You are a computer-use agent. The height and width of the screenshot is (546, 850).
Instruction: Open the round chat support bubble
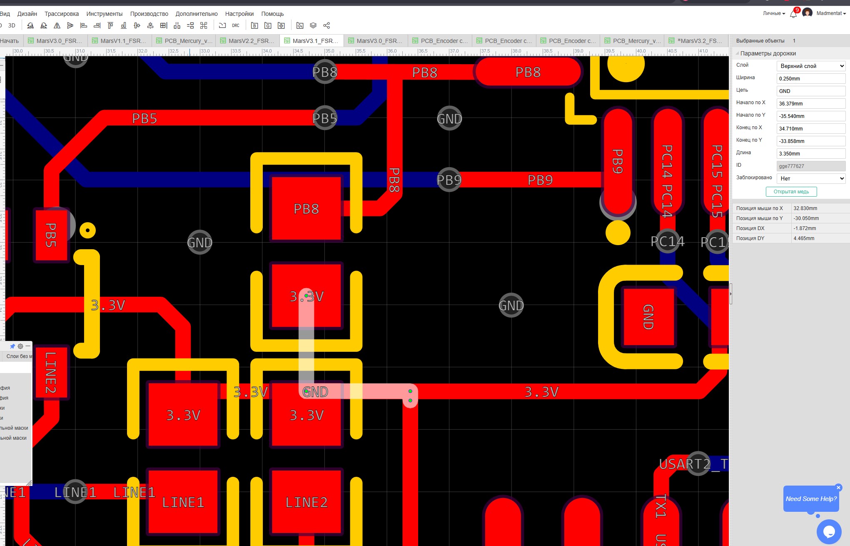point(829,531)
